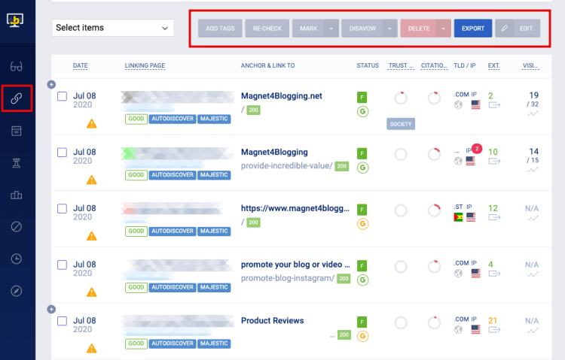Viewport: 565px width, 360px height.
Task: Click the Add Tags button
Action: pos(220,28)
